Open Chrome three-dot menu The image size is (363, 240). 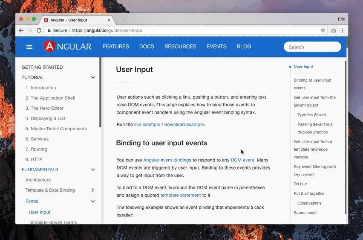point(343,30)
